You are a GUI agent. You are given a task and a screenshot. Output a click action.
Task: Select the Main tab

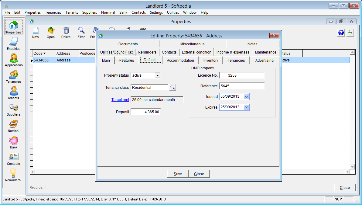[106, 60]
